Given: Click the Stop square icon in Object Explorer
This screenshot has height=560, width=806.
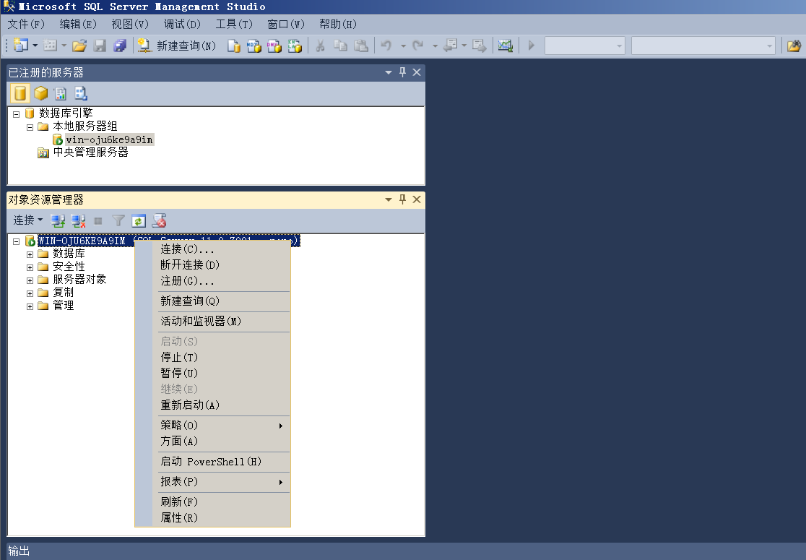Looking at the screenshot, I should coord(98,221).
